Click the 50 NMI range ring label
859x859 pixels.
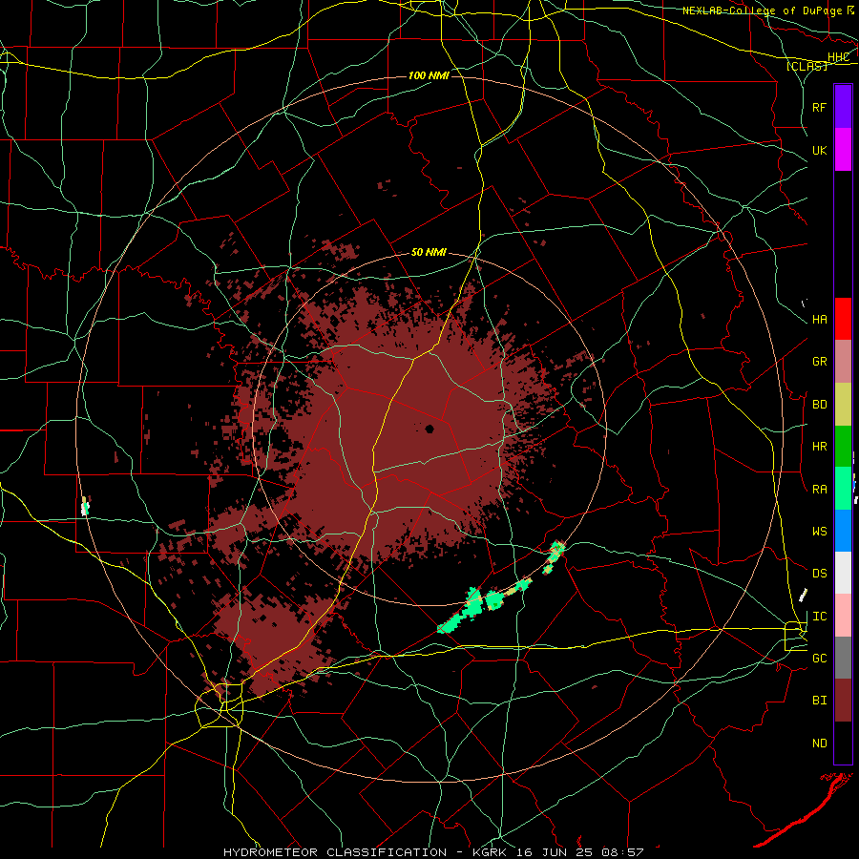(x=429, y=253)
